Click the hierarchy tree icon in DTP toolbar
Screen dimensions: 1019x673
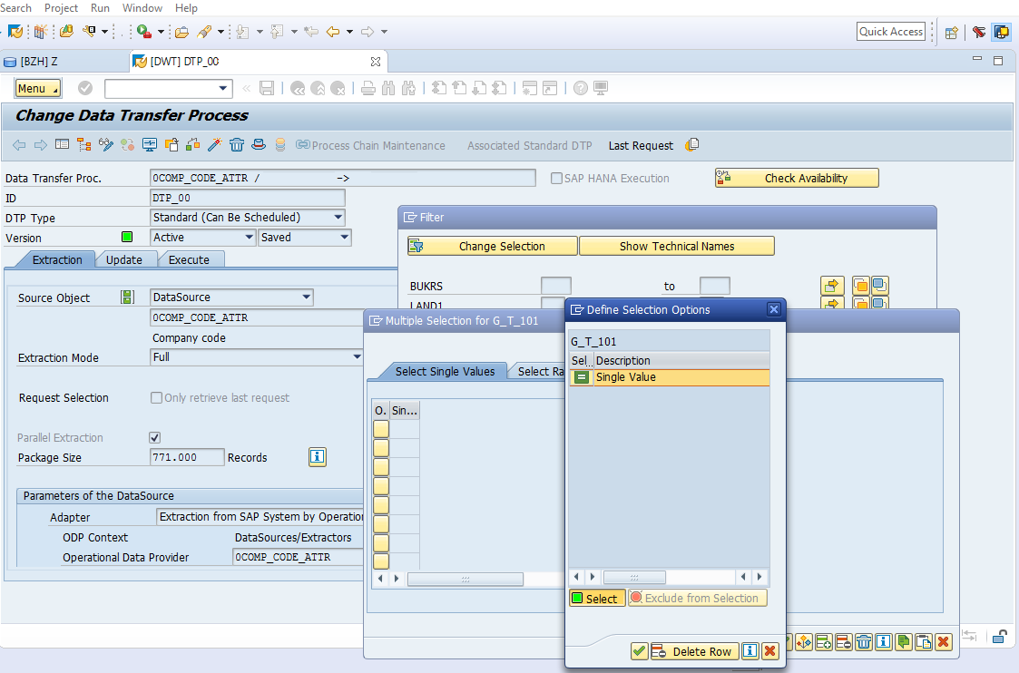click(x=83, y=145)
